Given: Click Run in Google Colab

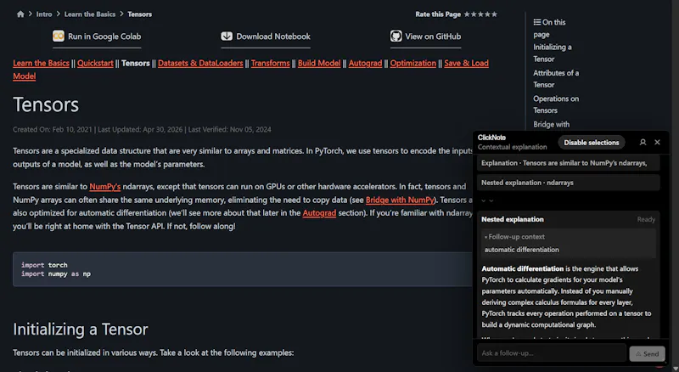Looking at the screenshot, I should [x=97, y=37].
